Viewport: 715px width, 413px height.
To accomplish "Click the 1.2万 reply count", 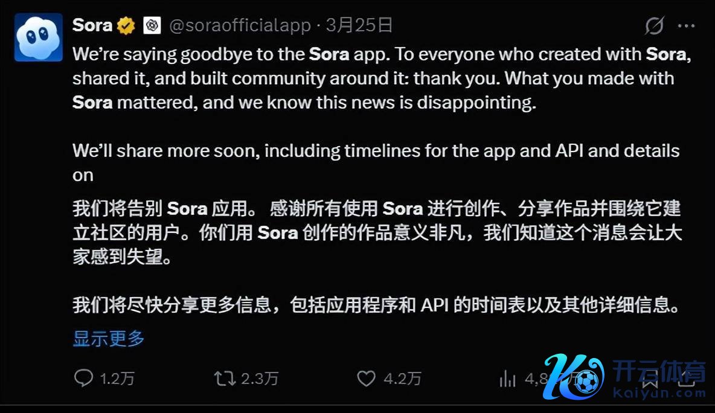I will tap(117, 379).
